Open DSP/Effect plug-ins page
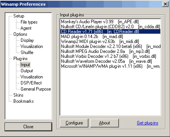Image resolution: width=170 pixels, height=137 pixels. click(x=31, y=83)
